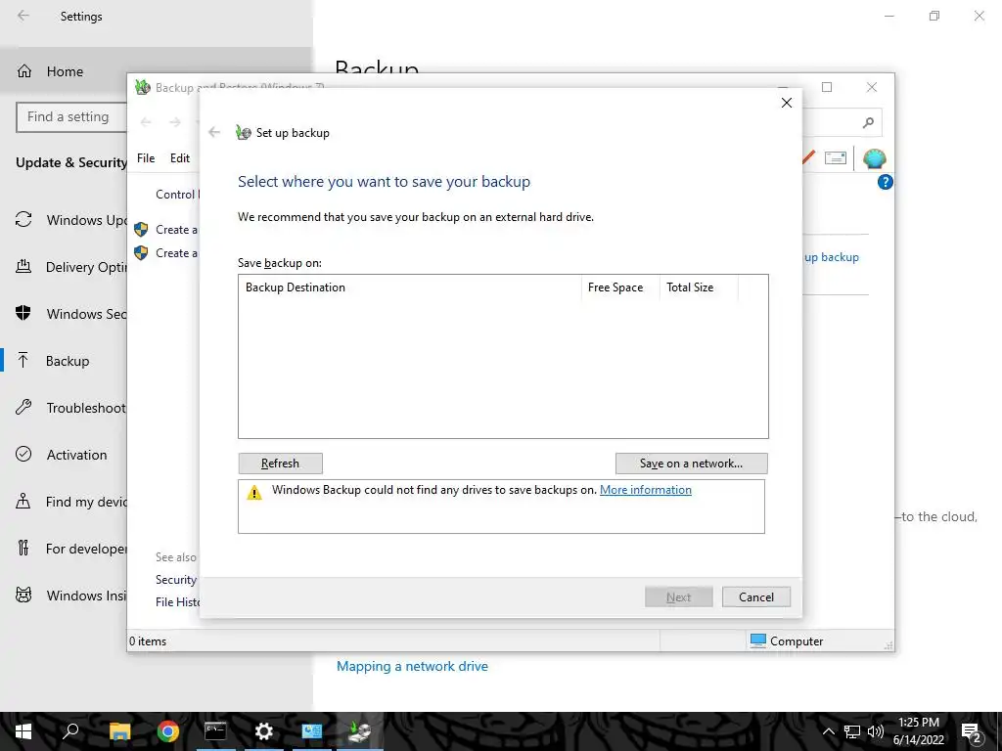Click the taskbar search magnifier
This screenshot has width=1002, height=751.
coord(70,731)
